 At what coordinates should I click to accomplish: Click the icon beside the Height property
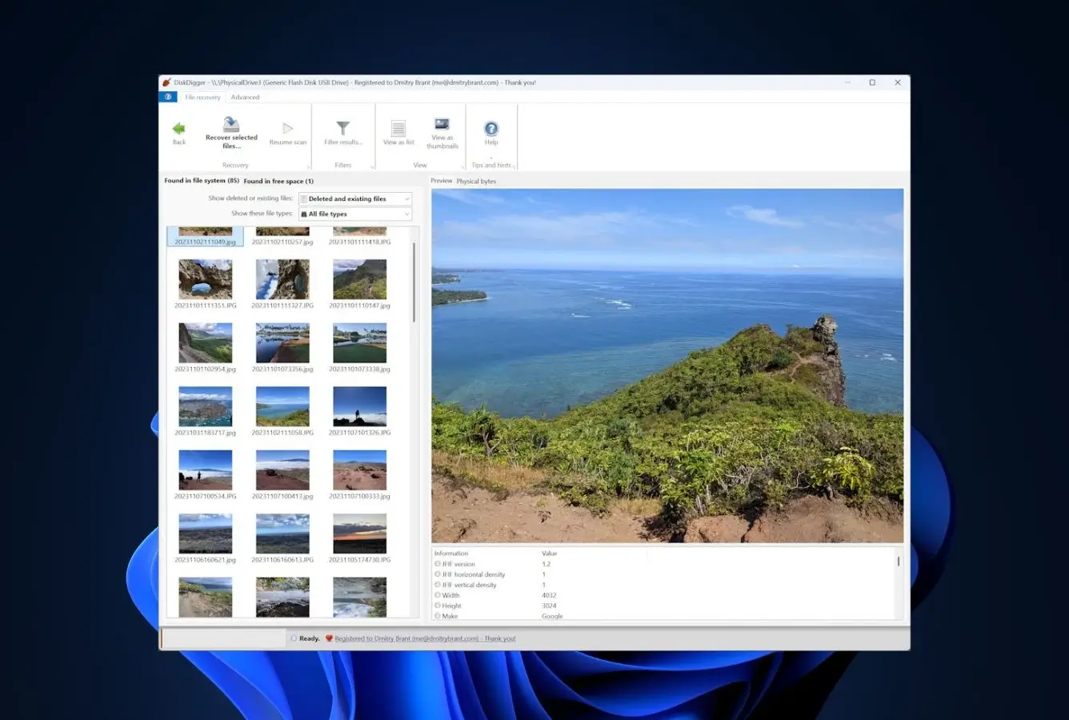438,606
